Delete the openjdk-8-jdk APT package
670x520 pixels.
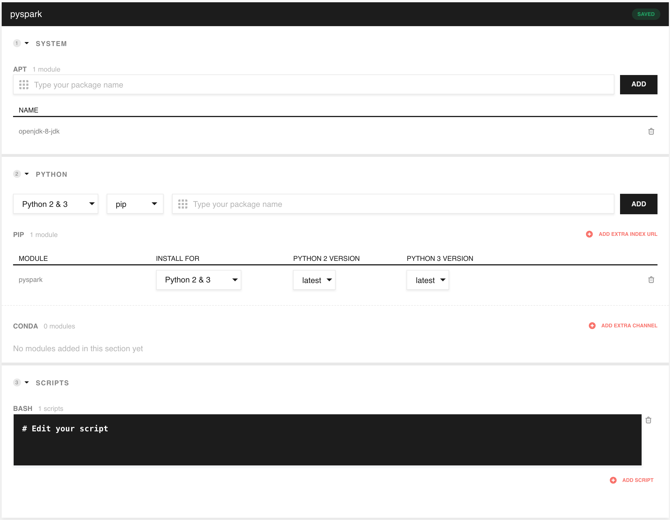tap(651, 131)
